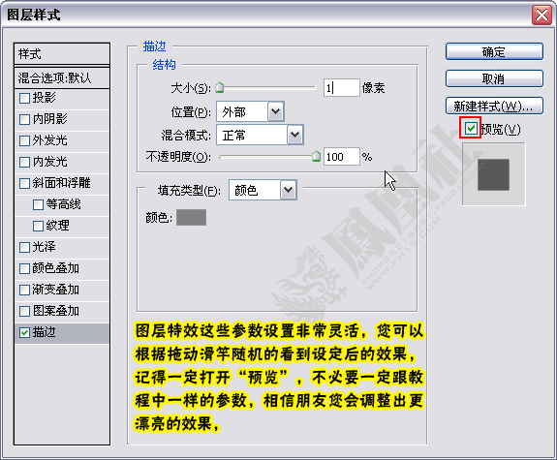Turn on the 斜面和浮雕 bevel checkbox

pos(24,183)
